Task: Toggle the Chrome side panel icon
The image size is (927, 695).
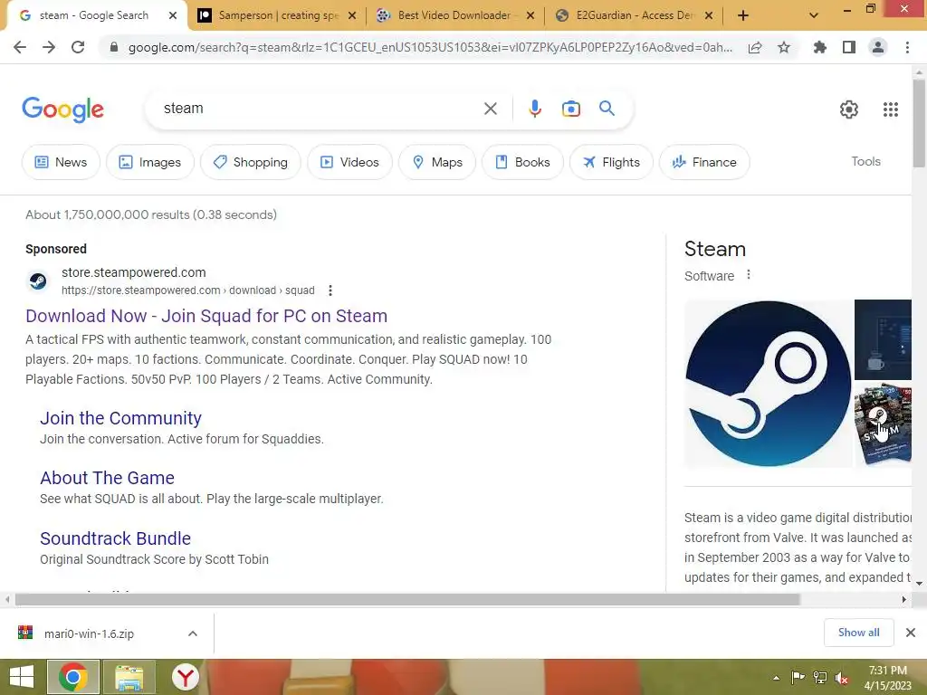Action: (x=849, y=47)
